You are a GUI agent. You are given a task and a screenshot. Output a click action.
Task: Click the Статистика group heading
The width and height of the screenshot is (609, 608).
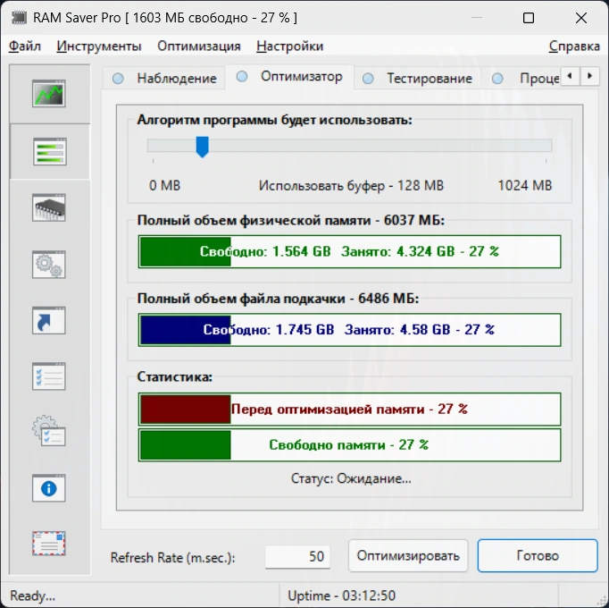(x=175, y=376)
